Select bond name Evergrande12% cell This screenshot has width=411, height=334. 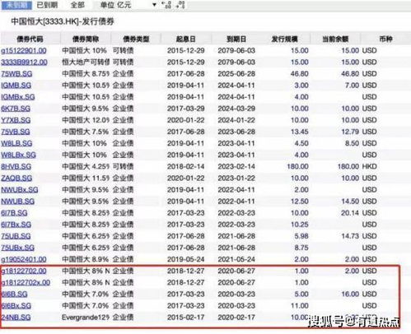[86, 318]
